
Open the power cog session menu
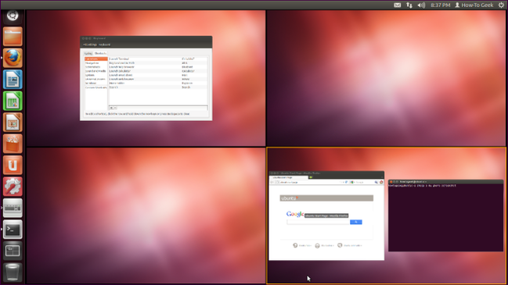[x=501, y=5]
